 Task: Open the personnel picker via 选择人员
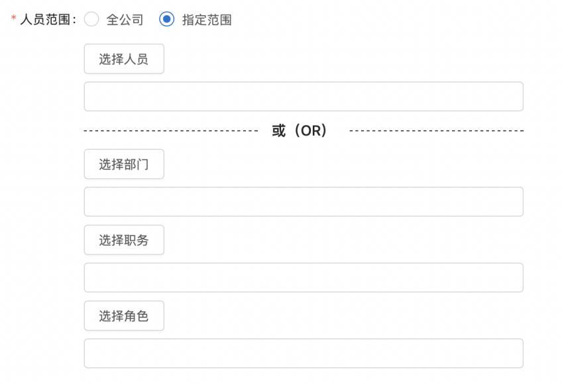[124, 59]
